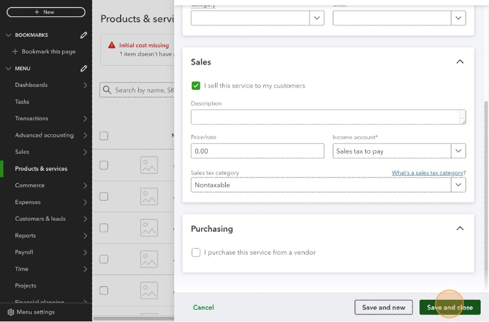This screenshot has height=322, width=489.
Task: Click the search magnifier icon in products list
Action: pos(107,90)
